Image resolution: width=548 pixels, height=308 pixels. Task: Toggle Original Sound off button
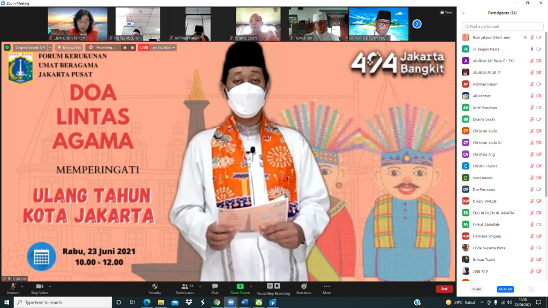tap(30, 48)
